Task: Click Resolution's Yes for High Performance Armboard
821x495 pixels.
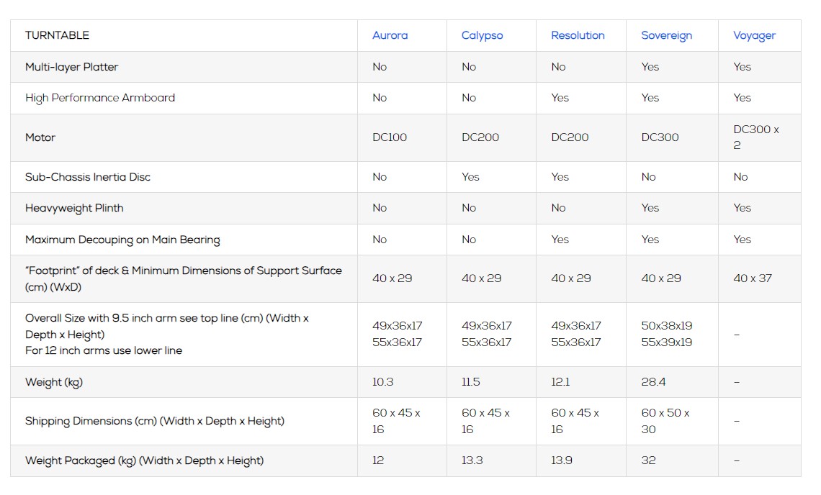Action: [560, 98]
